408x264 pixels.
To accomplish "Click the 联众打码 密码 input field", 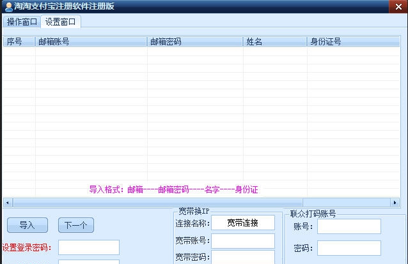I will 349,248.
